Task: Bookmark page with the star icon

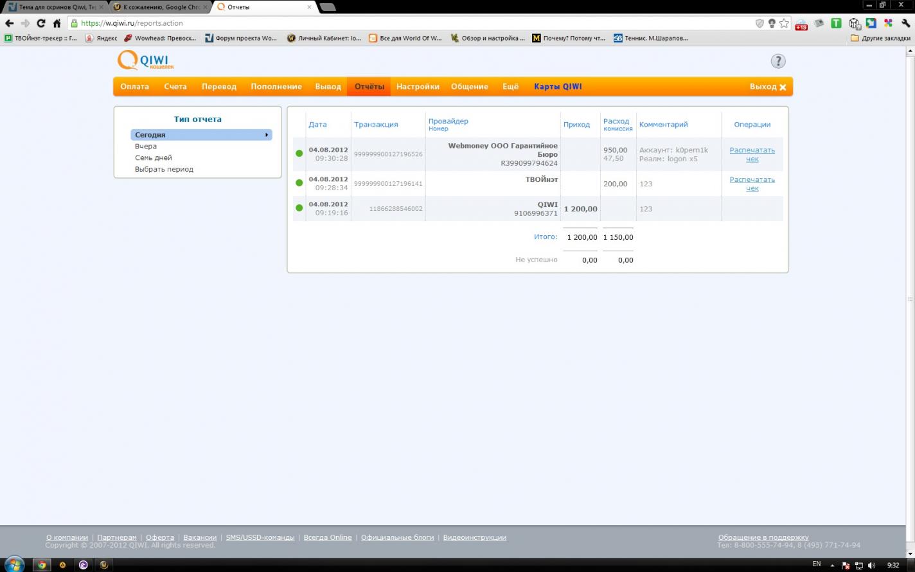Action: pyautogui.click(x=784, y=23)
